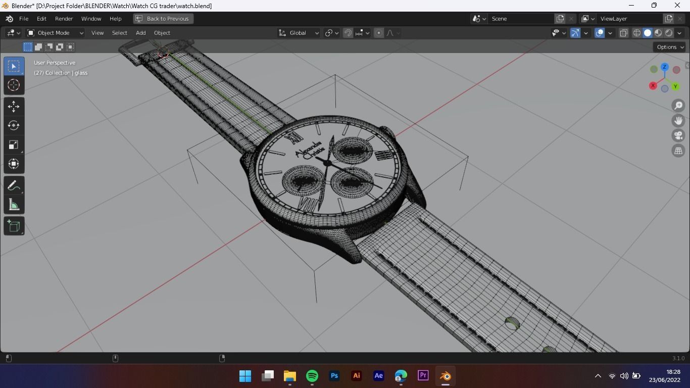The width and height of the screenshot is (690, 388).
Task: Set selection mode to intersect
Action: coord(70,47)
